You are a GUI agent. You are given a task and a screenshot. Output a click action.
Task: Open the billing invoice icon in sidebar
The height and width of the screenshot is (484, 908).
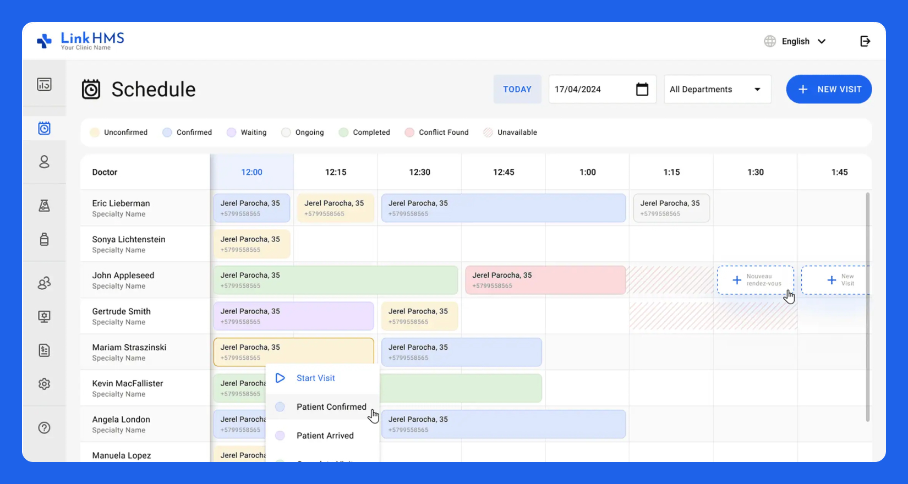pos(44,350)
